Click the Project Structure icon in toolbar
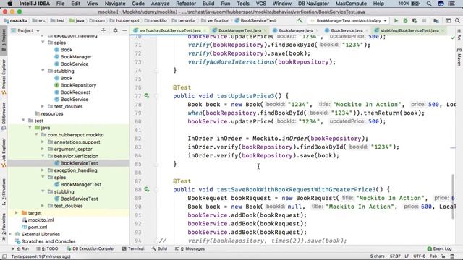463x260 pixels. pyautogui.click(x=436, y=21)
